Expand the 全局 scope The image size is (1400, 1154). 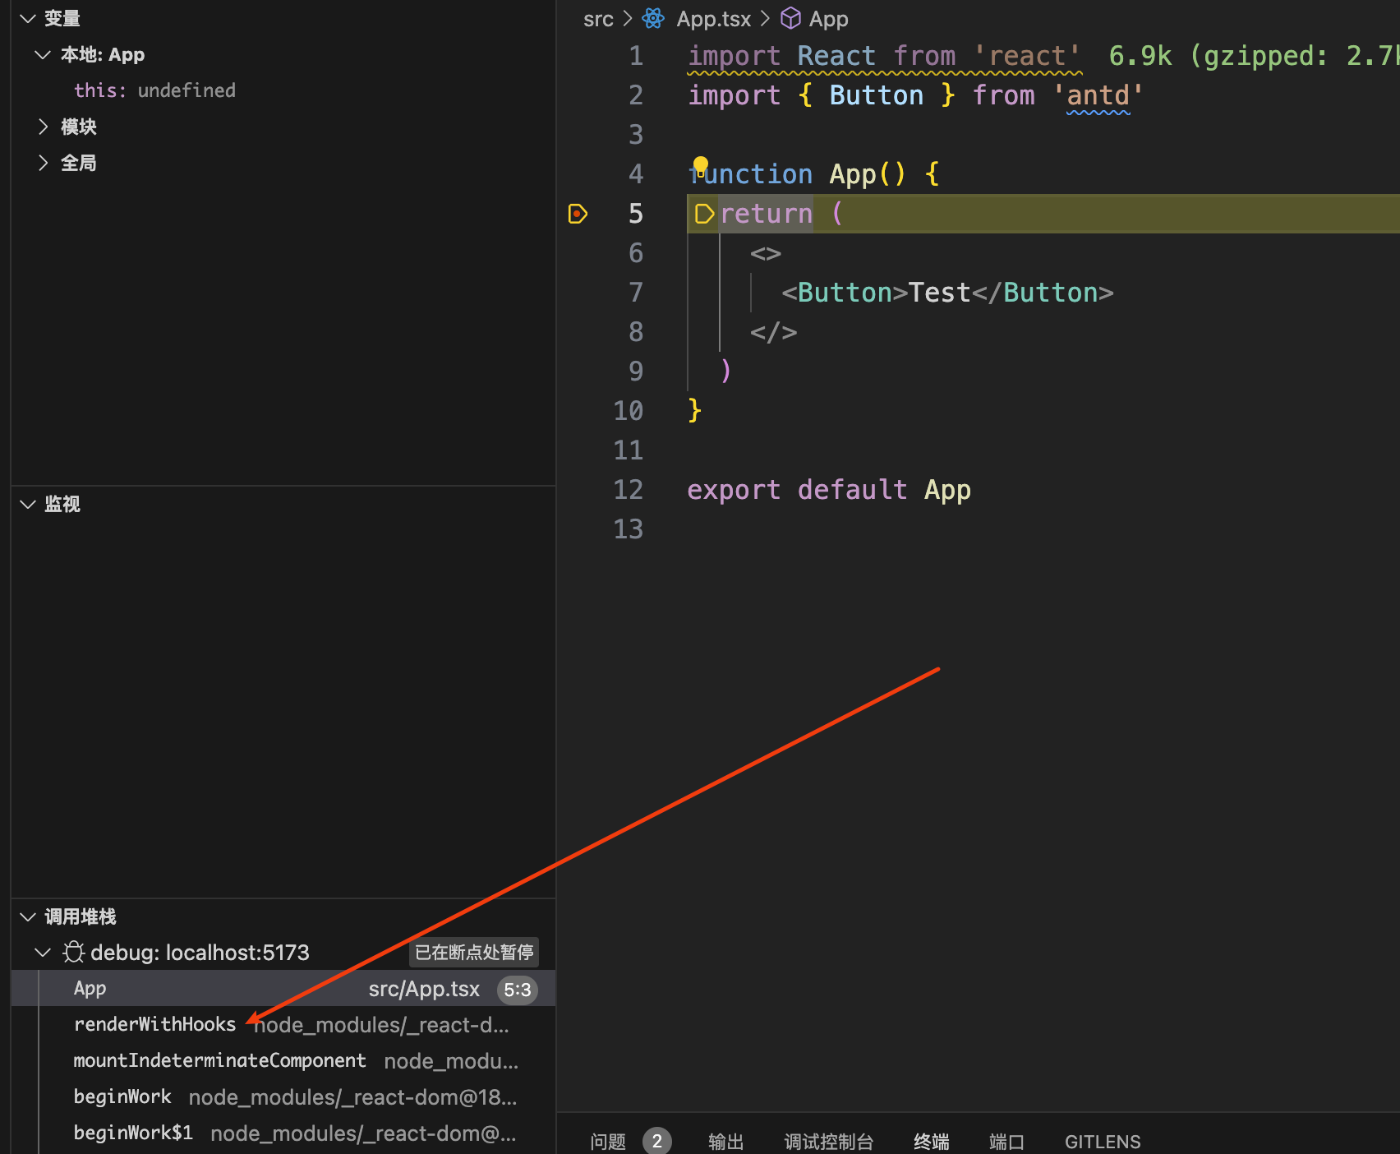coord(43,163)
